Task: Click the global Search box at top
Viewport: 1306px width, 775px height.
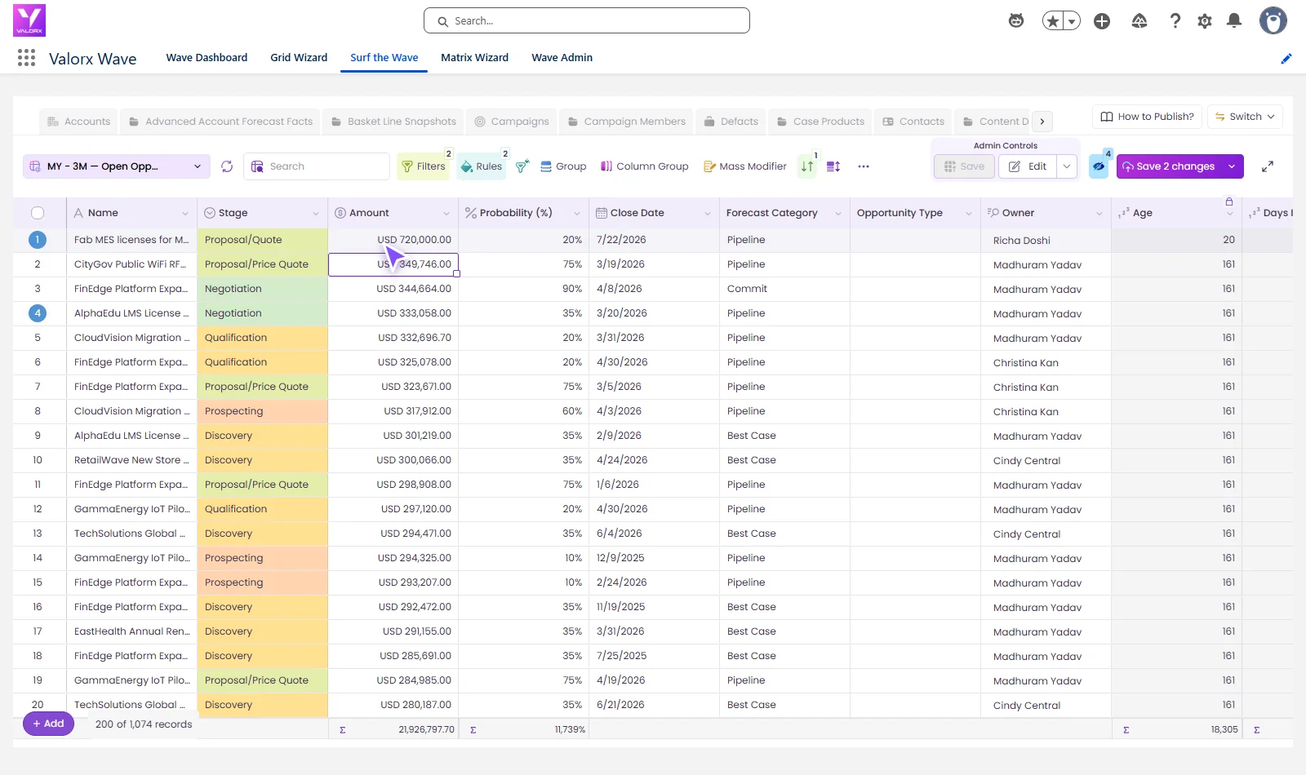Action: [x=587, y=21]
